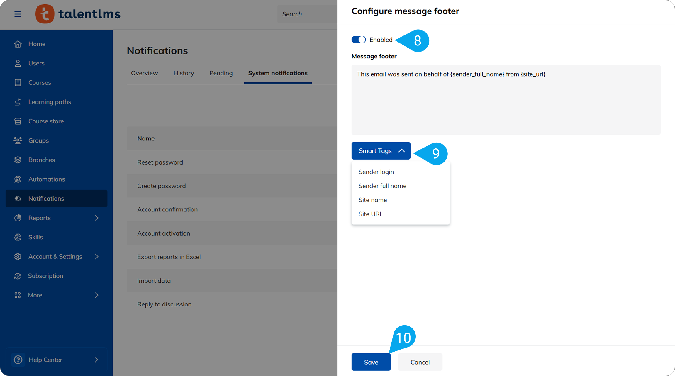Disable the Enabled footer toggle
This screenshot has height=376, width=675.
click(358, 40)
